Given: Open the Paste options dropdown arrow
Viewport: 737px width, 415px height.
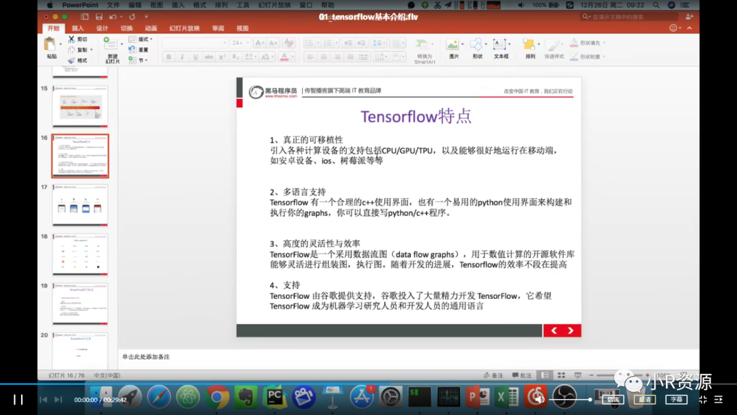Looking at the screenshot, I should [61, 44].
